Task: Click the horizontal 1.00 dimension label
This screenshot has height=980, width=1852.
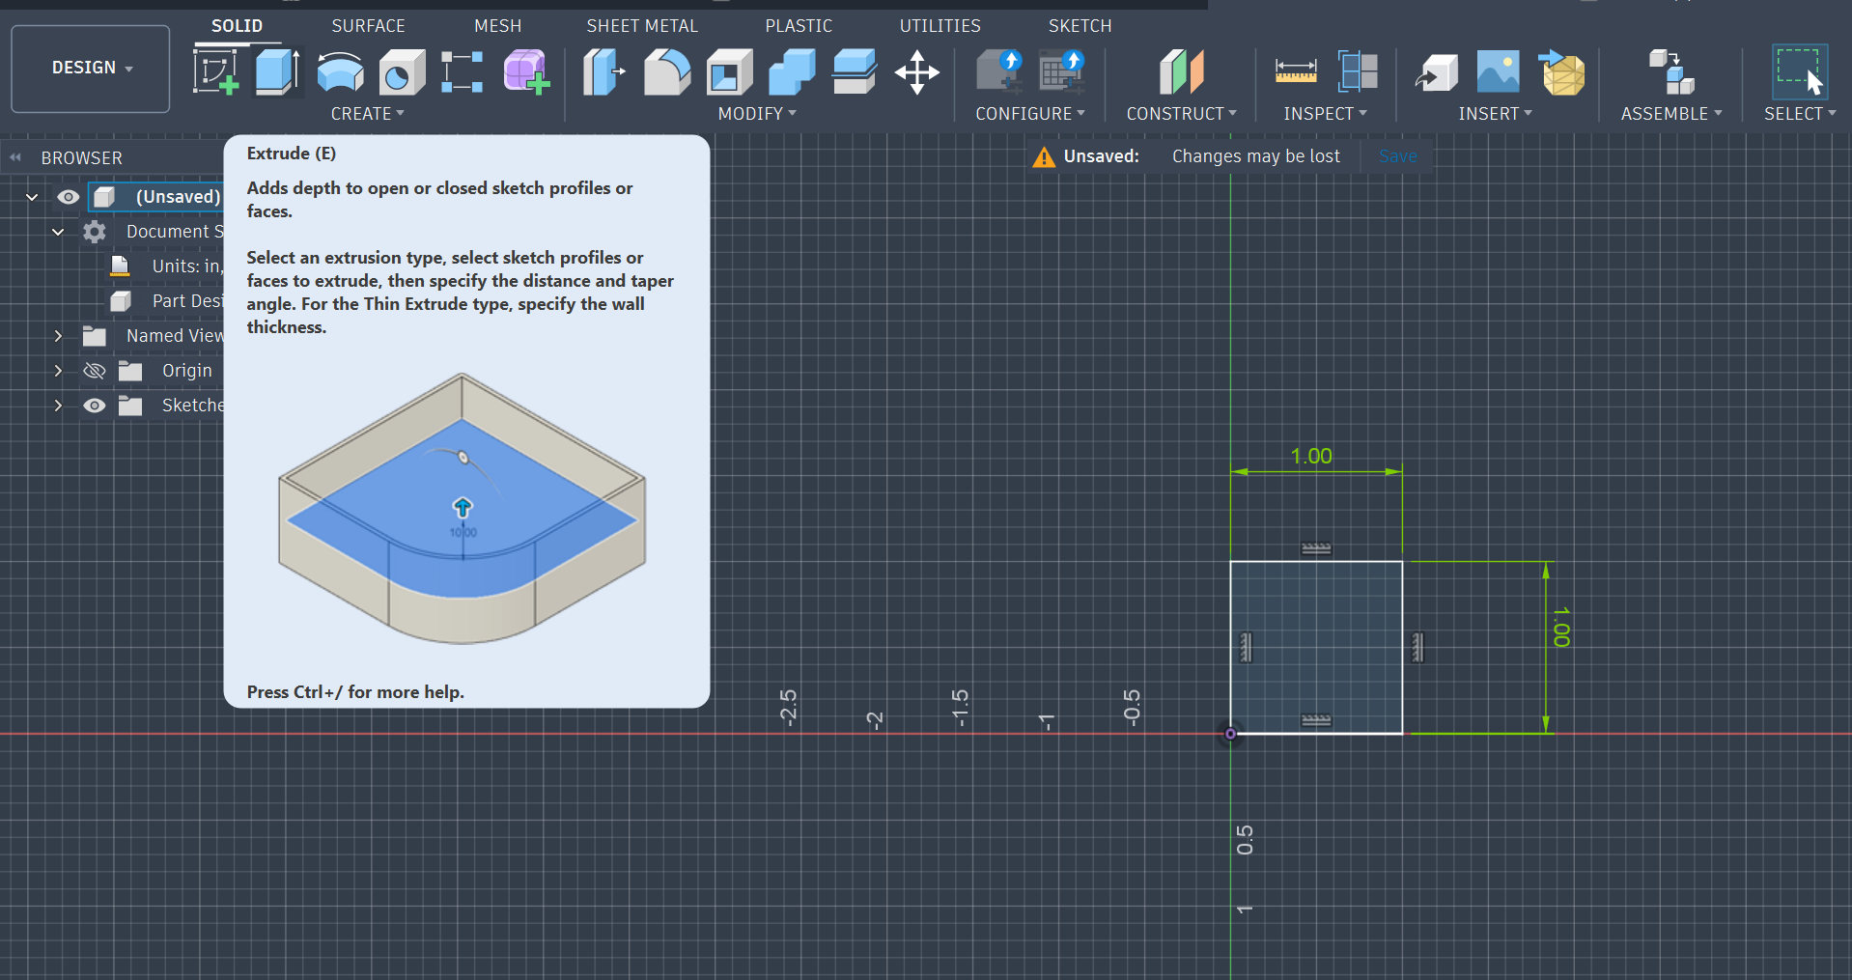Action: click(1310, 456)
